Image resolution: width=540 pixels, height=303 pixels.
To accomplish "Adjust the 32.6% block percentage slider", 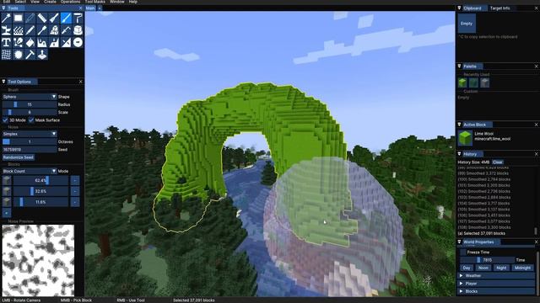I will tap(40, 191).
